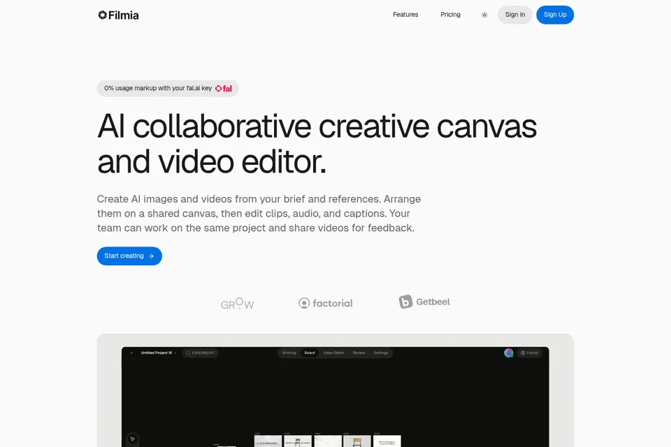Switch to the Review tab in preview
Viewport: 671px width, 447px height.
(359, 353)
